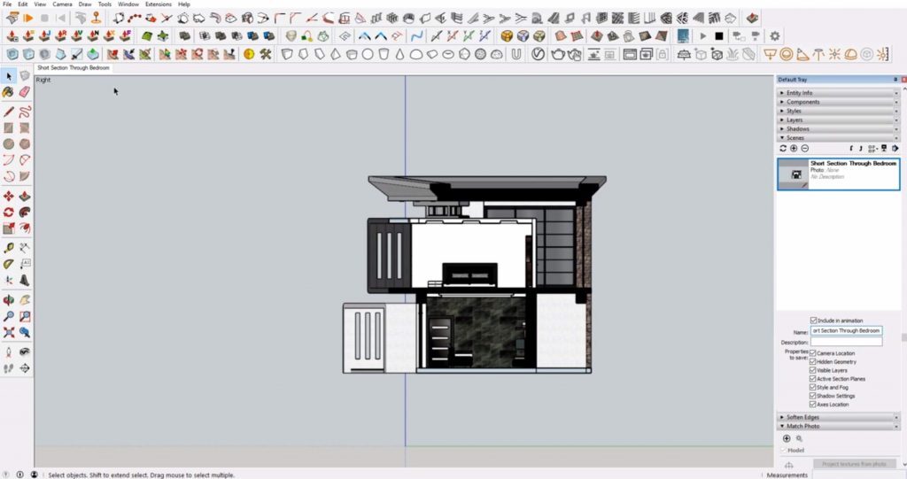Viewport: 907px width, 479px height.
Task: Click the New Matched Photo plus icon
Action: [x=787, y=438]
